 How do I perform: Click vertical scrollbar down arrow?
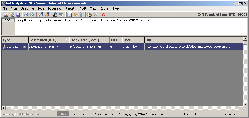pyautogui.click(x=245, y=104)
